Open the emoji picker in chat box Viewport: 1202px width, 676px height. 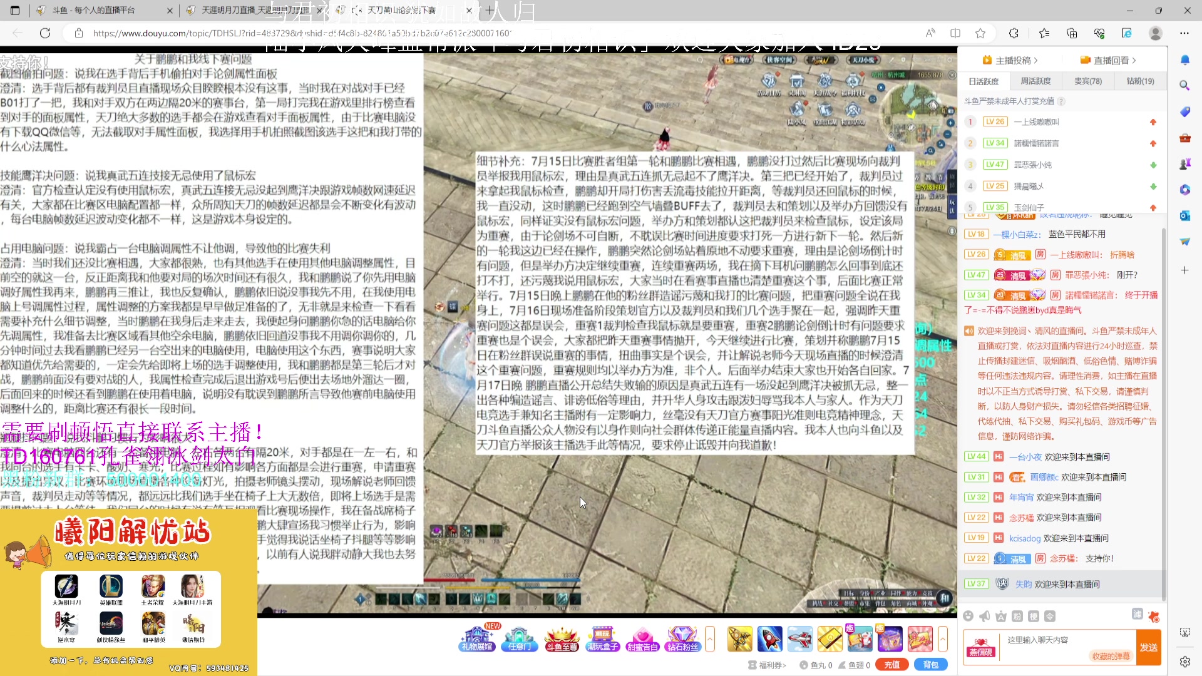point(968,616)
